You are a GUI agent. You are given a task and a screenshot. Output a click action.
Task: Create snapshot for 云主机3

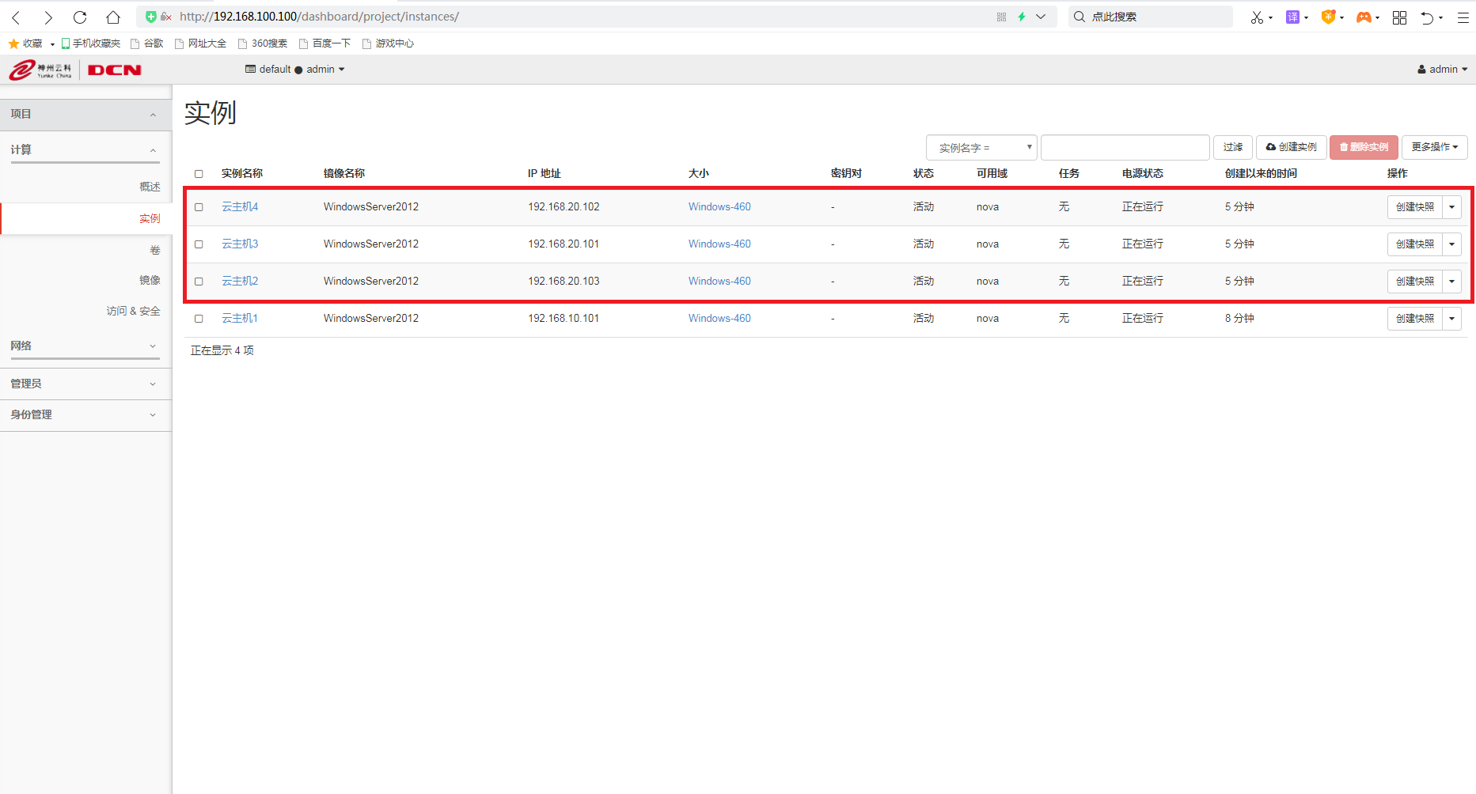[1414, 244]
